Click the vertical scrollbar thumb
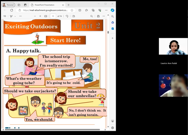The height and width of the screenshot is (135, 188). pos(108,32)
